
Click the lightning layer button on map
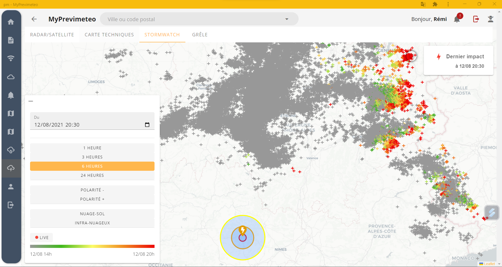tap(492, 213)
